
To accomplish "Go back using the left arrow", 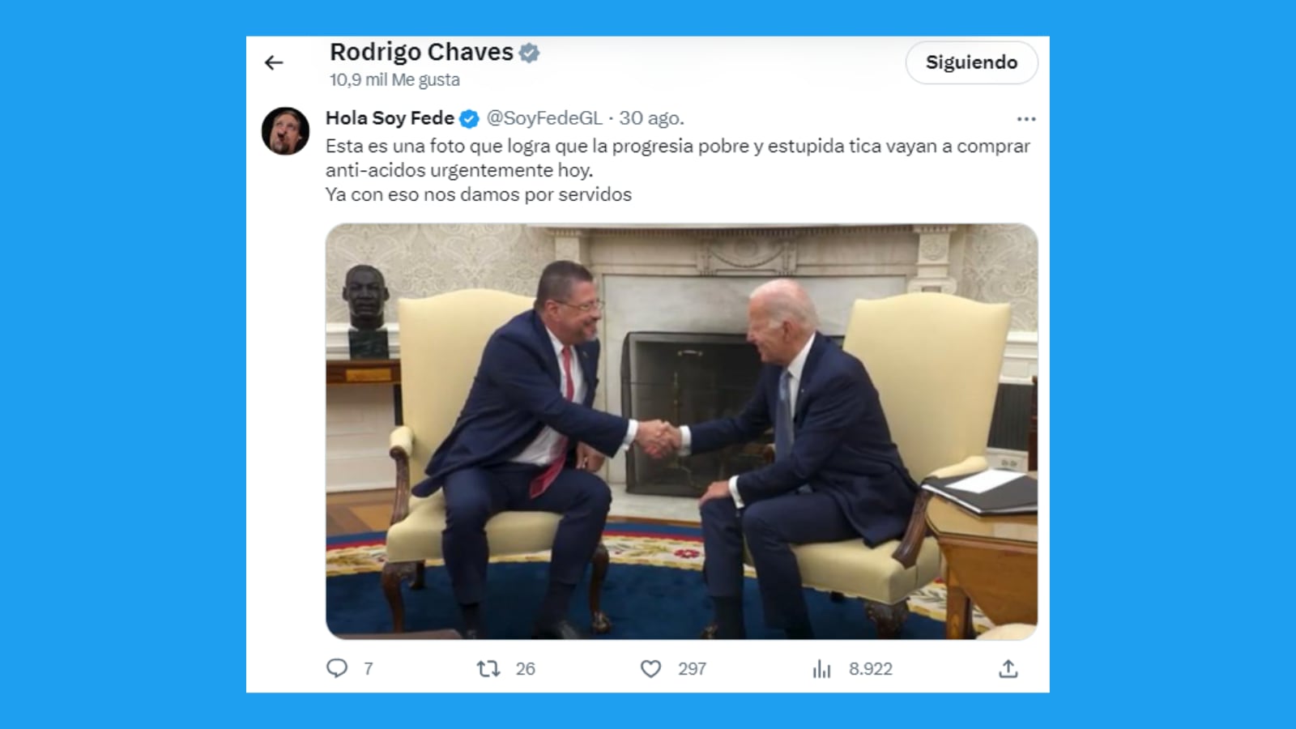I will click(274, 62).
